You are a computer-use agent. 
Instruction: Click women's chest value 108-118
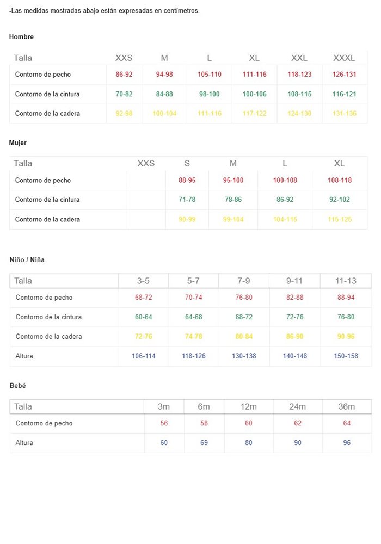[340, 180]
